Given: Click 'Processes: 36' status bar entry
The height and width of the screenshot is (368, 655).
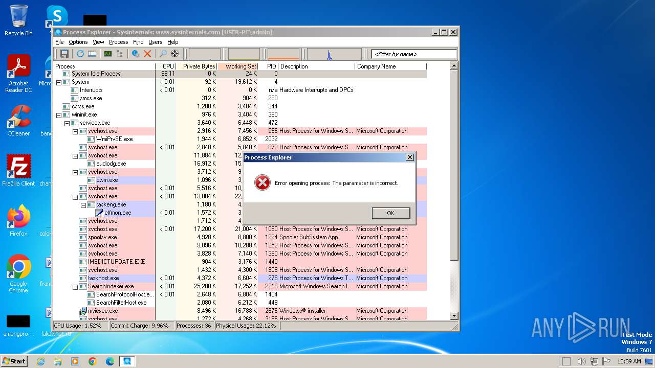Looking at the screenshot, I should [194, 326].
